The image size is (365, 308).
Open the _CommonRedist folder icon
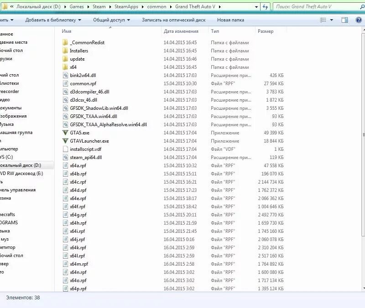[x=65, y=42]
